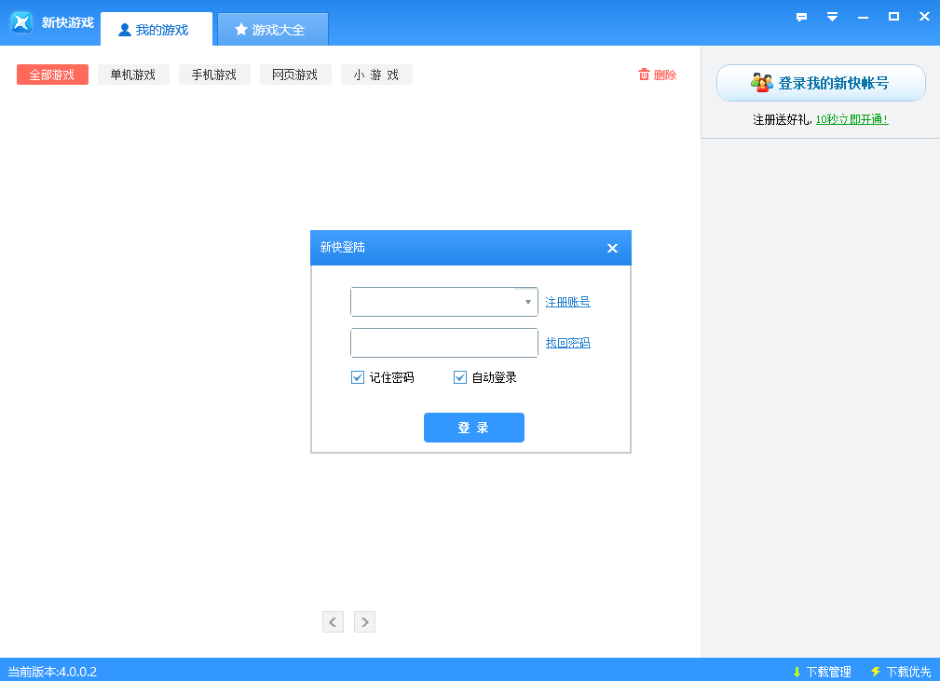Click the 登录 button in dialog
This screenshot has height=681, width=940.
click(474, 428)
